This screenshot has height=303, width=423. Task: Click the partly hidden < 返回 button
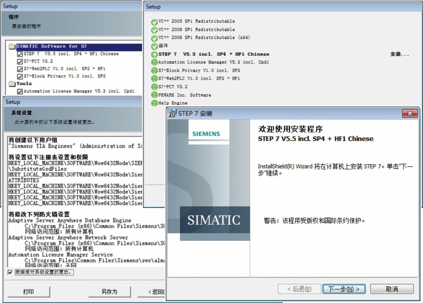pos(152,292)
